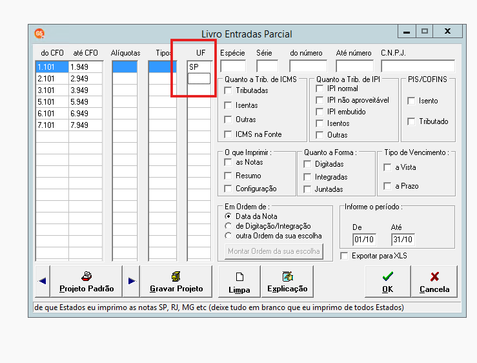Select the até CFO cell 2.949

coord(85,79)
